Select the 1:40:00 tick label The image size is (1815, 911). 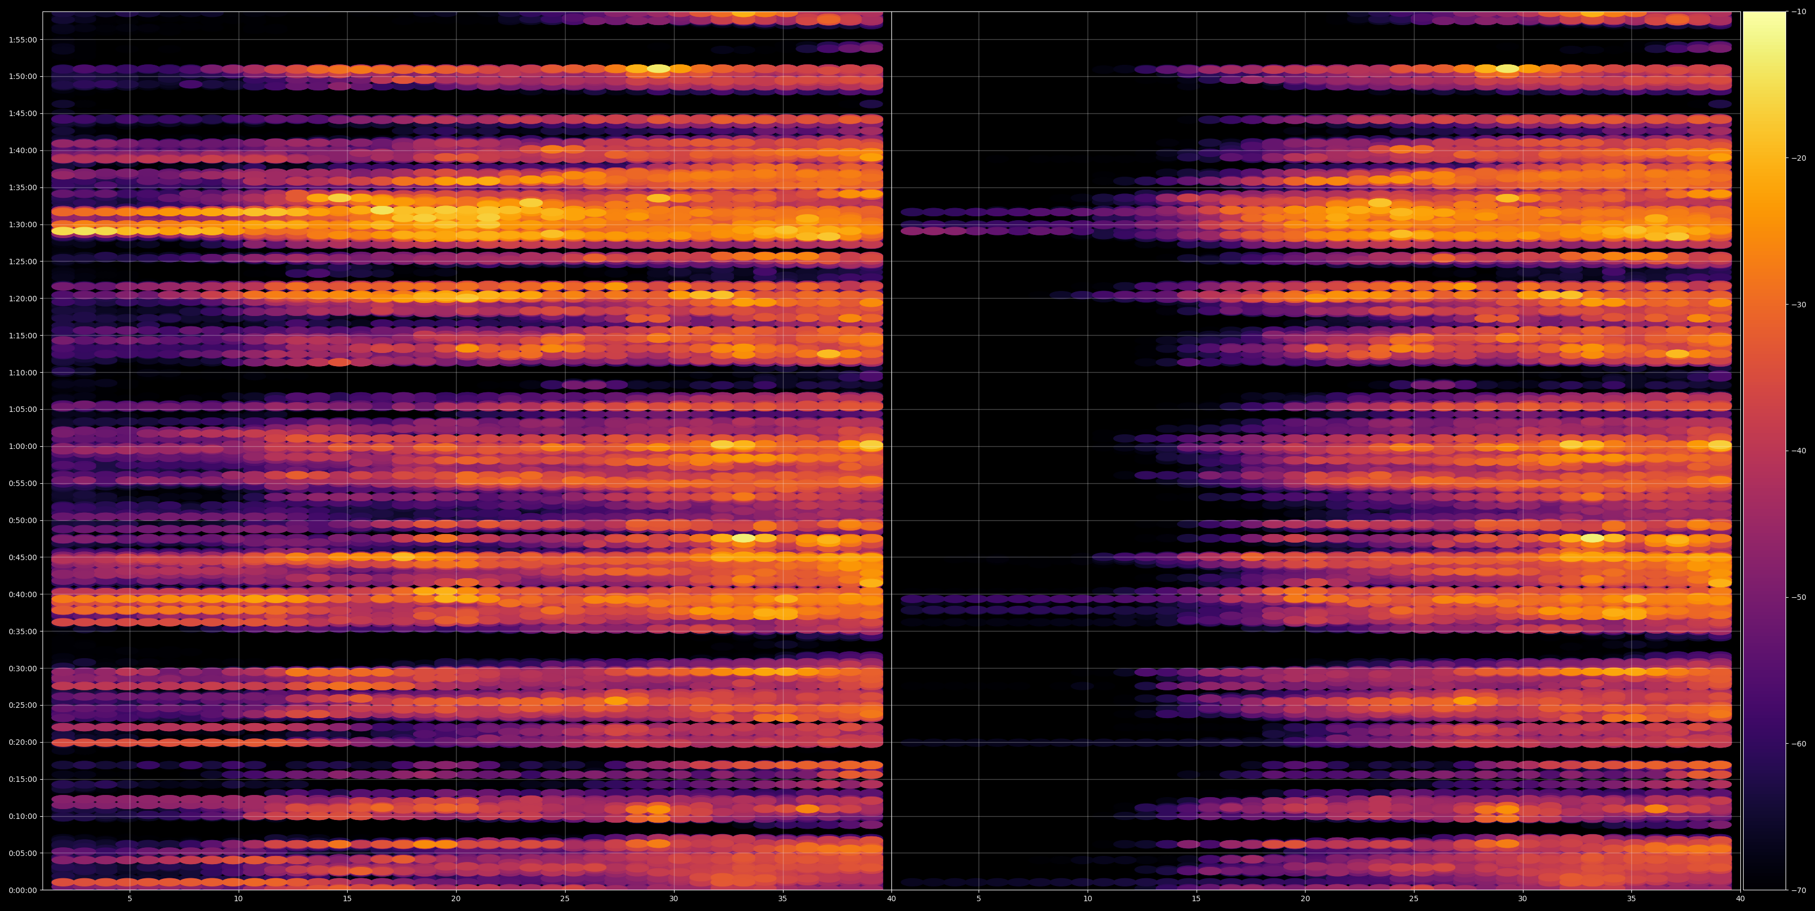(22, 150)
